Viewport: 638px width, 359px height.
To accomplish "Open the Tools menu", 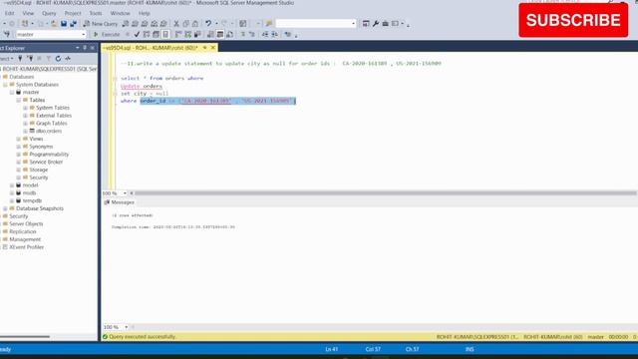I will coord(96,13).
